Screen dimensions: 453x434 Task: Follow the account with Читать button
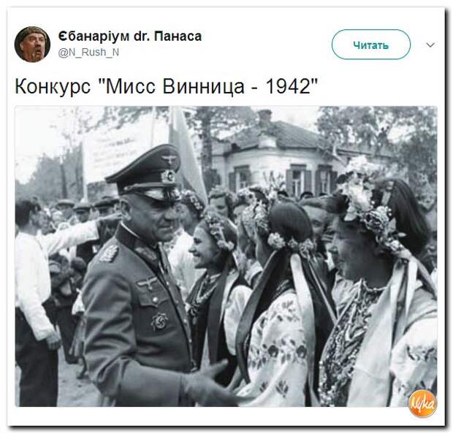[x=370, y=45]
